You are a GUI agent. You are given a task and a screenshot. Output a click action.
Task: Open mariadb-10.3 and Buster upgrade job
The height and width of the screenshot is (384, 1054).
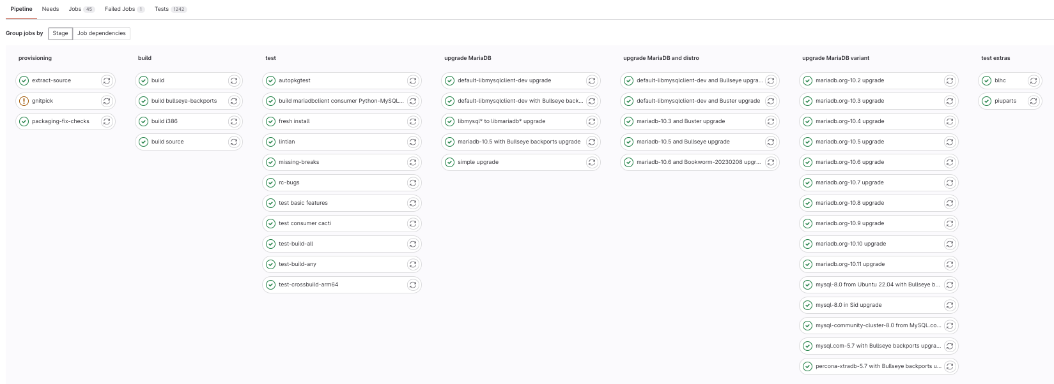click(680, 121)
